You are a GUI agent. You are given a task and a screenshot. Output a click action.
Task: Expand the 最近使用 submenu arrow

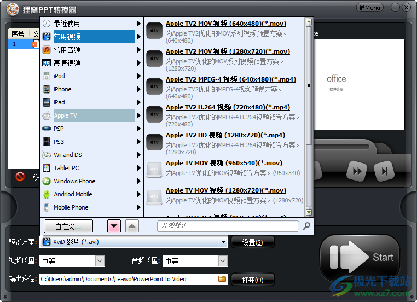[x=138, y=24]
